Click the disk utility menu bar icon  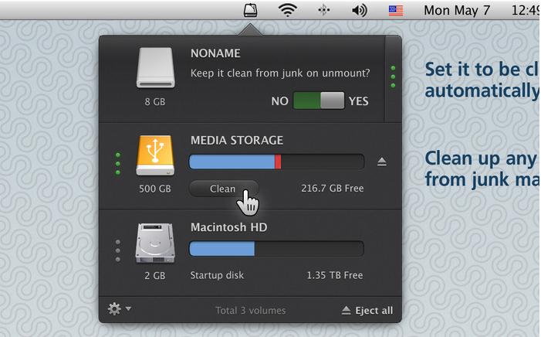[251, 10]
